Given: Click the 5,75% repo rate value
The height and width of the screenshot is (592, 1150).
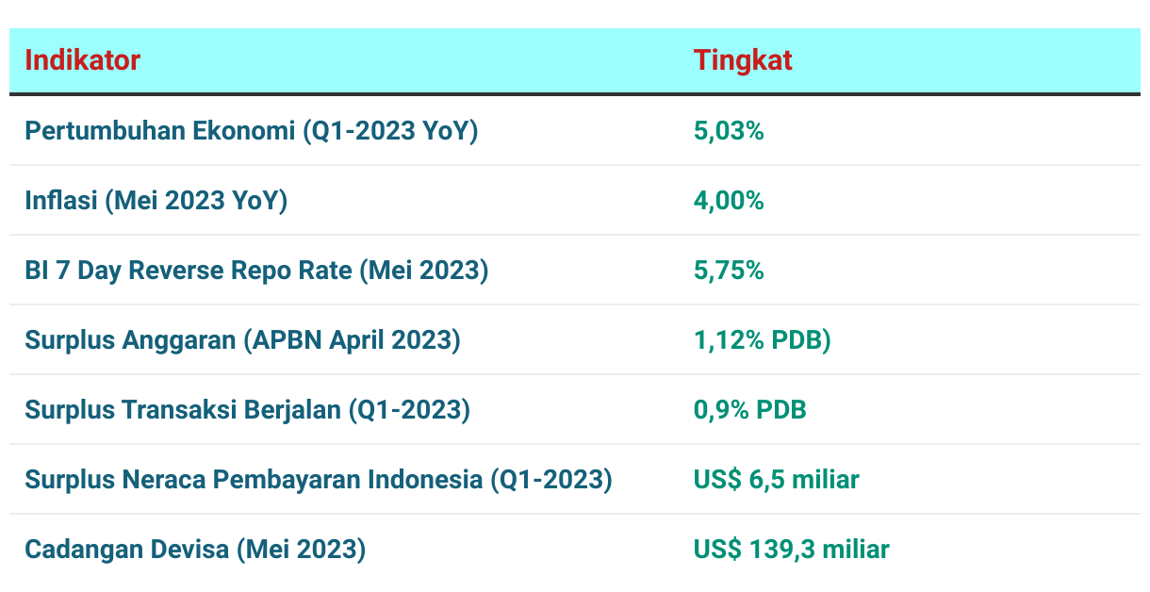Looking at the screenshot, I should point(729,271).
